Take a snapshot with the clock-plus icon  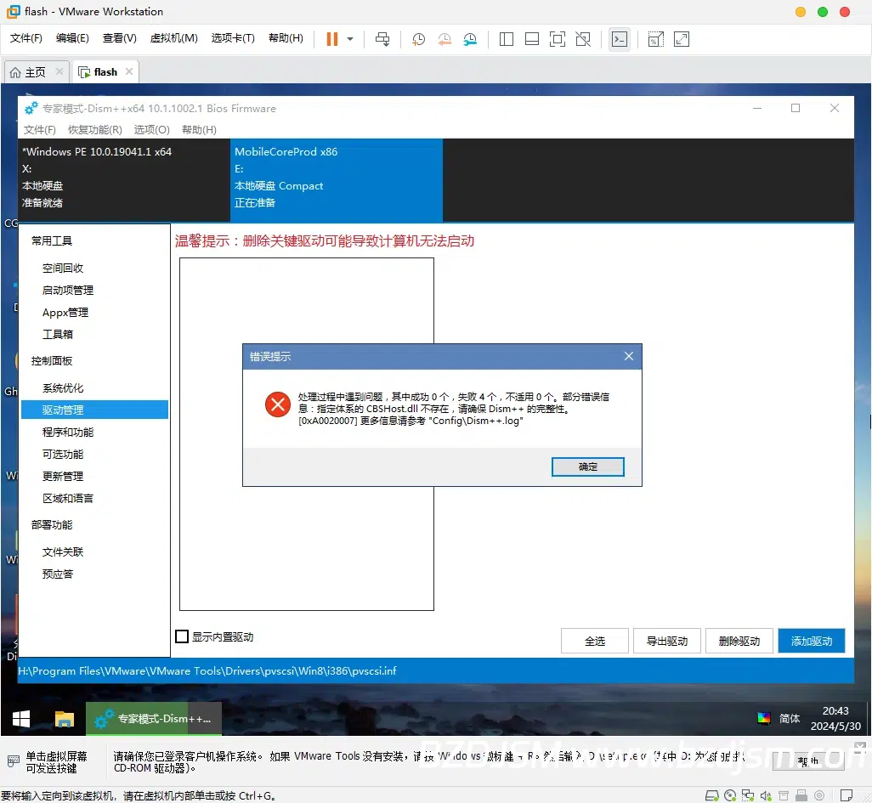point(418,39)
